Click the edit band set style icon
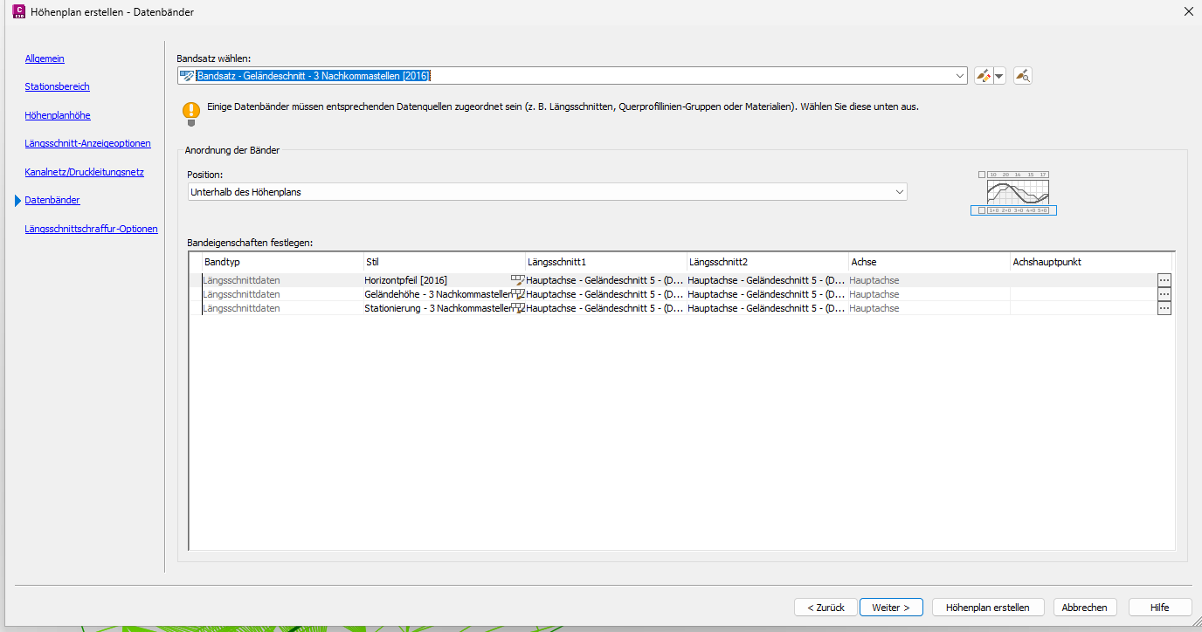 [x=984, y=76]
